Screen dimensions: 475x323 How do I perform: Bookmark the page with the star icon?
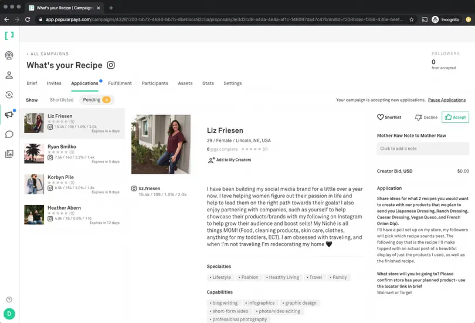point(412,19)
